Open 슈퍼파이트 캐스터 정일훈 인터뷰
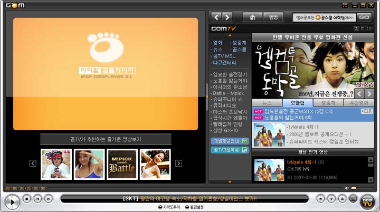380x212 pixels. tap(324, 141)
